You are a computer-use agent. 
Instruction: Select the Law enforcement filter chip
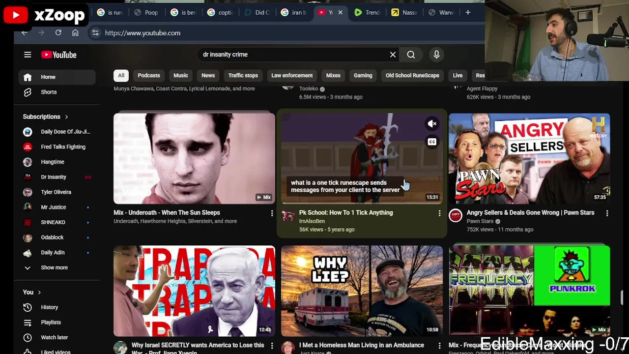[292, 75]
